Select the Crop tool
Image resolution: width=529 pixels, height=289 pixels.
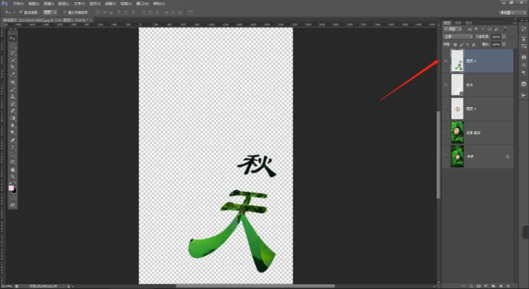click(13, 67)
